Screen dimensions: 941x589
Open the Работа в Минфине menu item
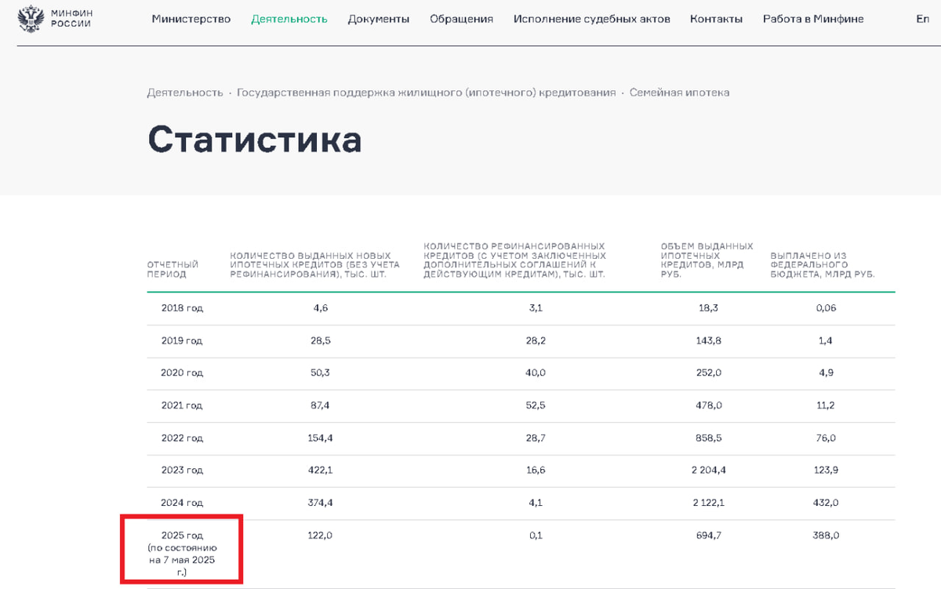coord(813,19)
